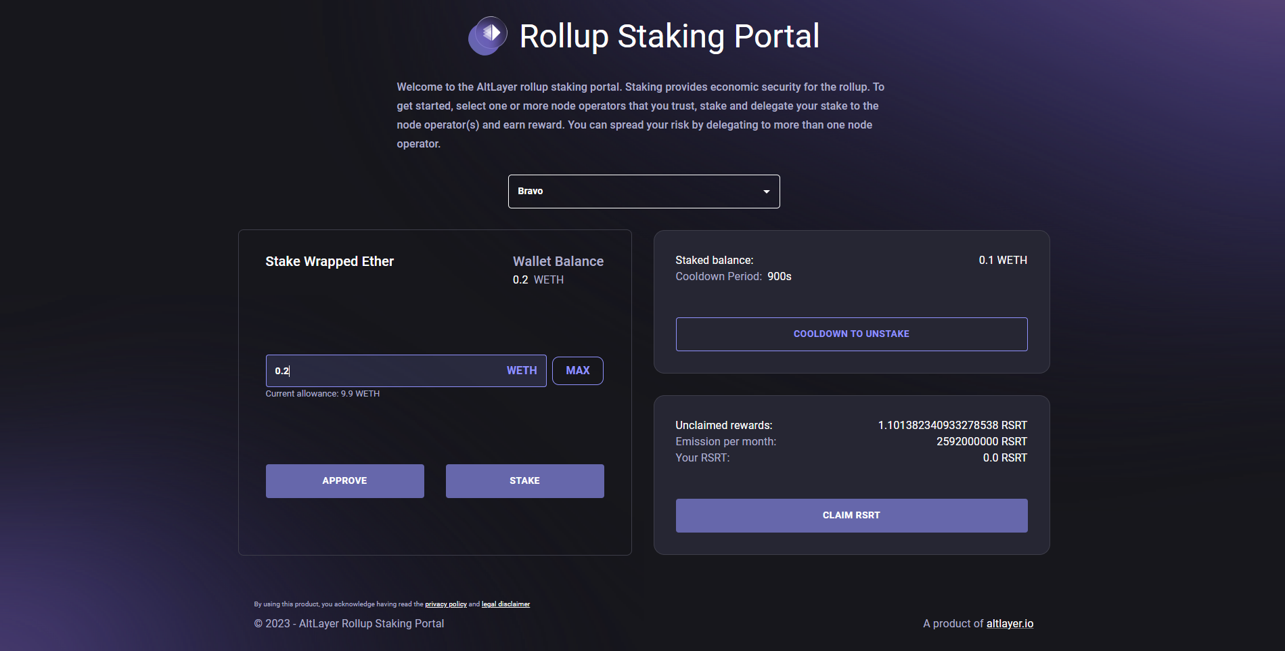Screen dimensions: 1285x651
Task: Open the privacy policy link
Action: [446, 604]
